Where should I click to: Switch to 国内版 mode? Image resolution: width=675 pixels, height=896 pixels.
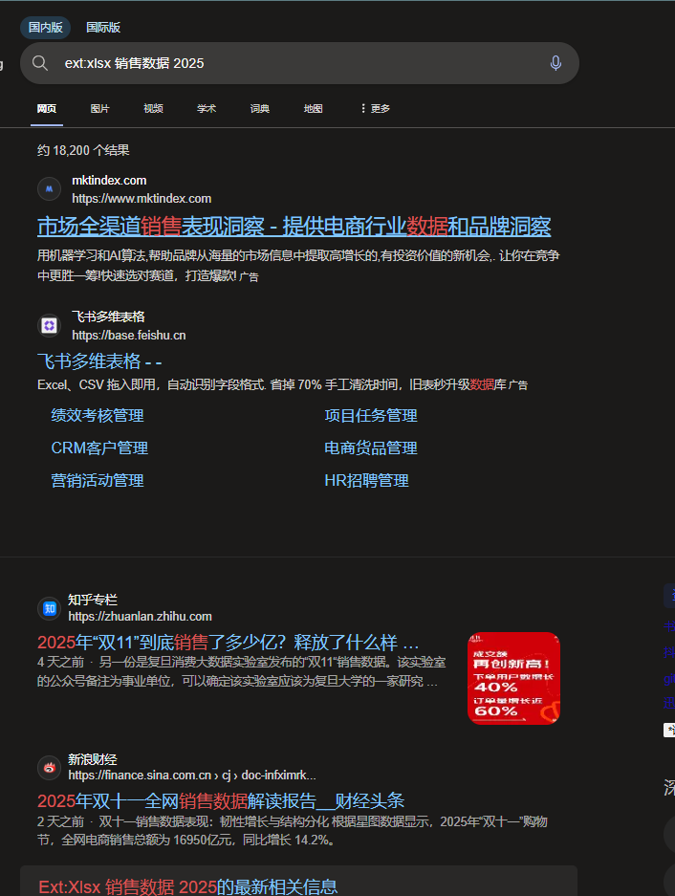(46, 28)
